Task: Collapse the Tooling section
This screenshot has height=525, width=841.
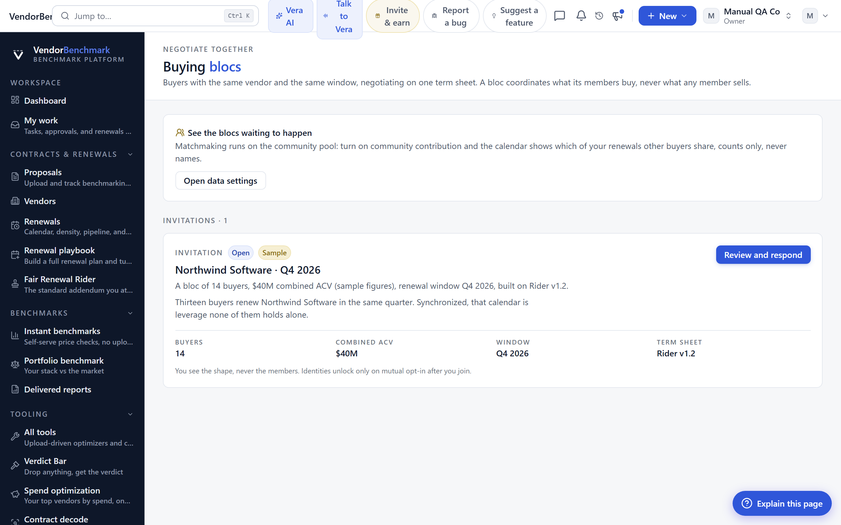Action: [x=130, y=414]
